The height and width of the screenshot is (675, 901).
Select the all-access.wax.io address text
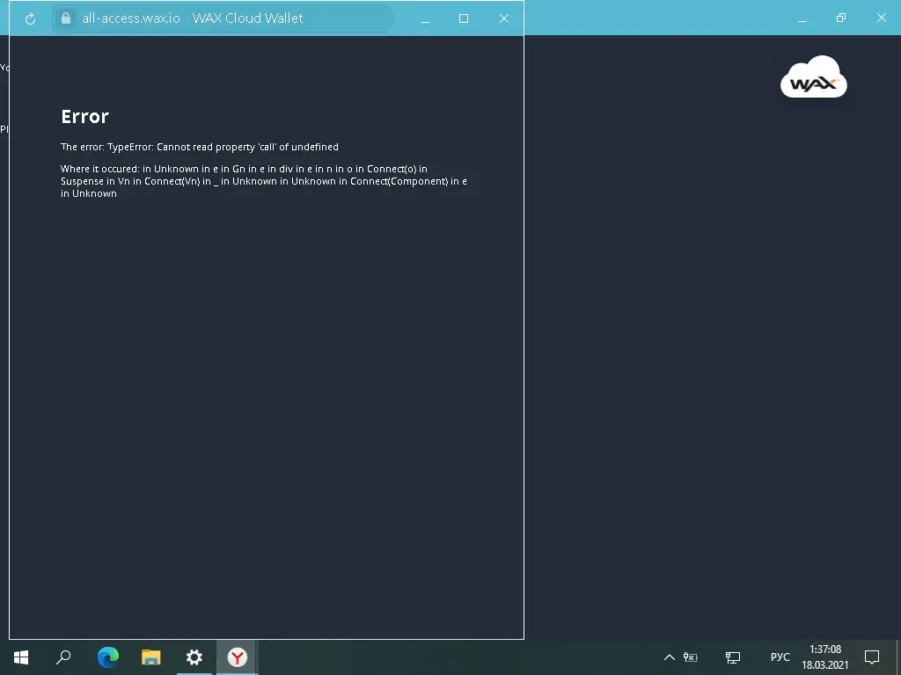tap(131, 18)
